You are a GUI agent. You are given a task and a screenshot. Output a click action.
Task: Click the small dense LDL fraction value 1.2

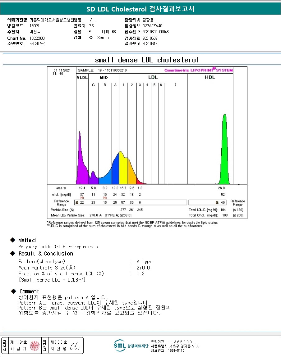tap(140, 274)
